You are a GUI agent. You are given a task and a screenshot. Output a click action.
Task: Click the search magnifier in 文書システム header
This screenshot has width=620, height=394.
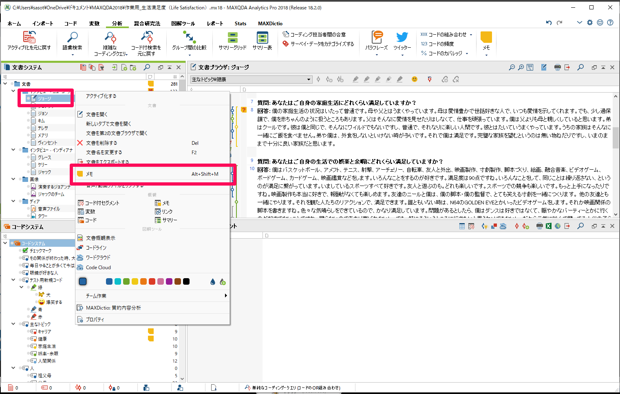[147, 67]
